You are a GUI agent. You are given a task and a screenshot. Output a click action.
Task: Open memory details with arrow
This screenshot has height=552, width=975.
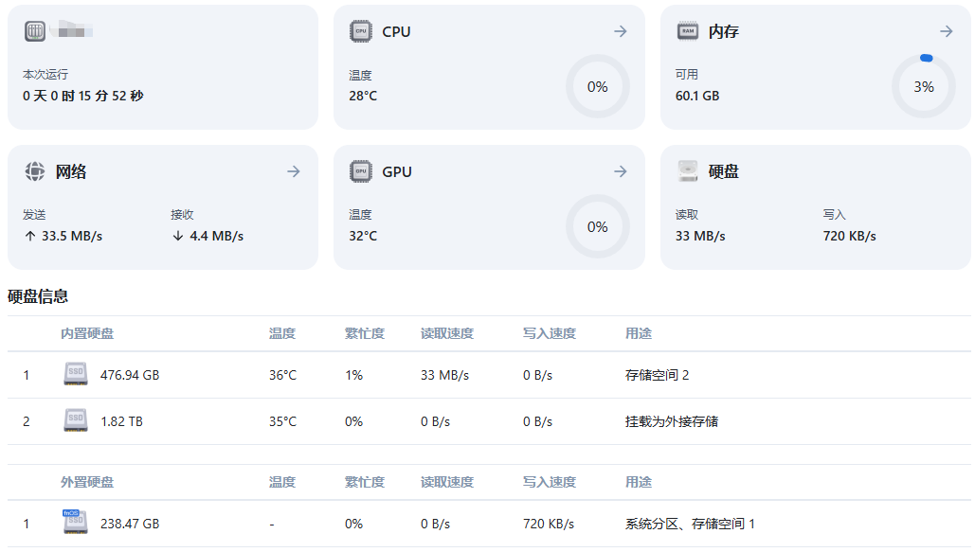pos(946,31)
